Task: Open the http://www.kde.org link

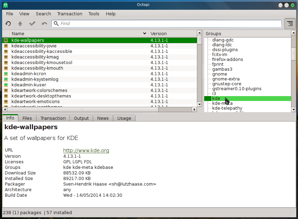Action: pyautogui.click(x=86, y=150)
